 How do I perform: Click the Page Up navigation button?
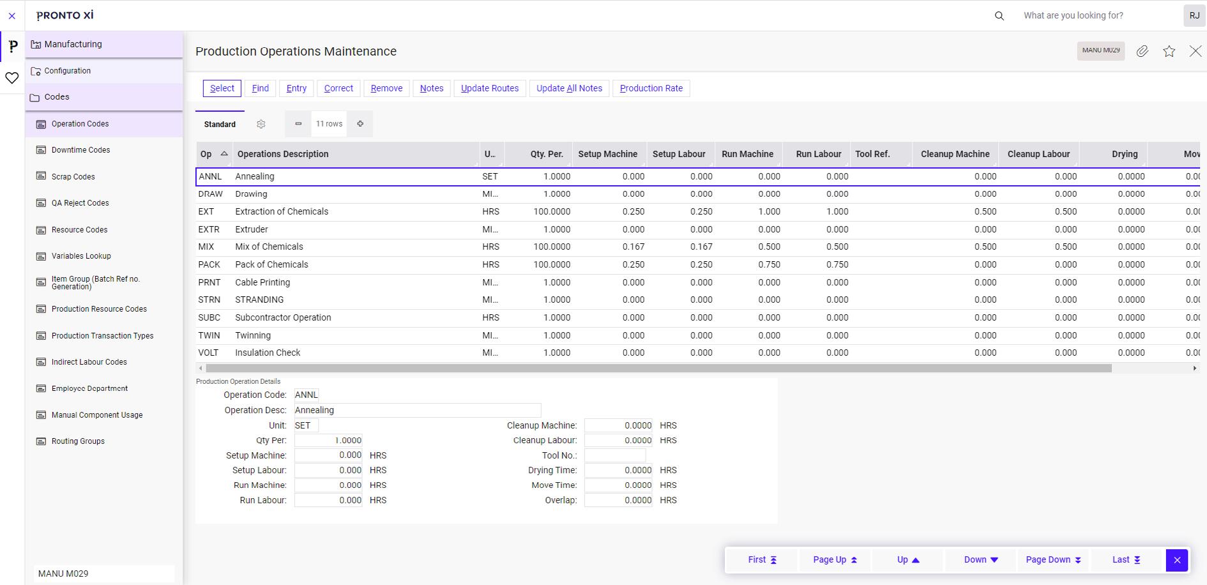click(835, 560)
